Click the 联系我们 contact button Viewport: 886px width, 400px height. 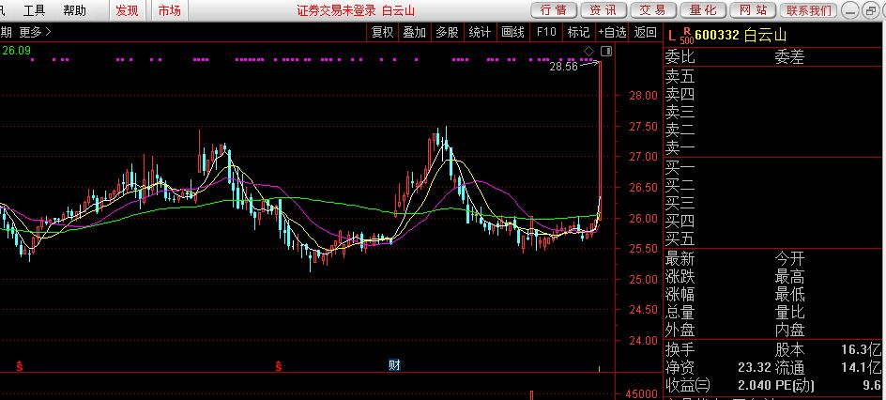click(x=809, y=10)
